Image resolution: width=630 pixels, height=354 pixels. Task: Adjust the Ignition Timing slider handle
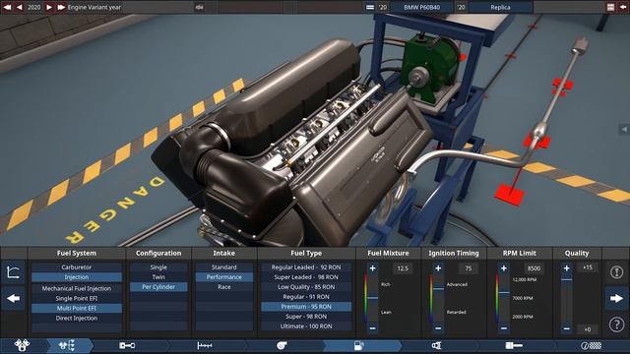[438, 288]
